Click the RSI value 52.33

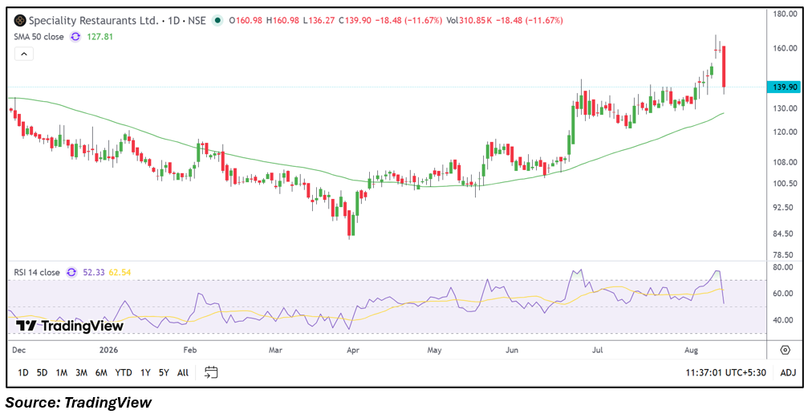click(x=93, y=272)
